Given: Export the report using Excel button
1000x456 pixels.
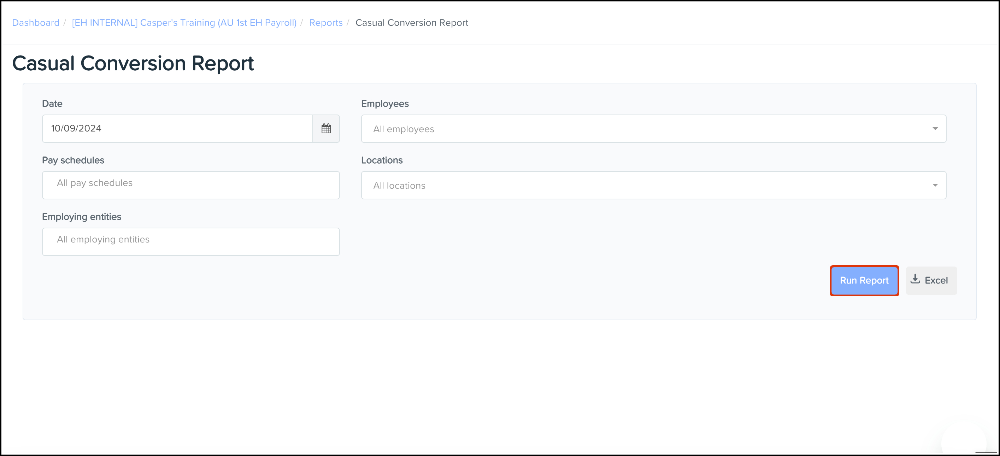Looking at the screenshot, I should pos(931,280).
